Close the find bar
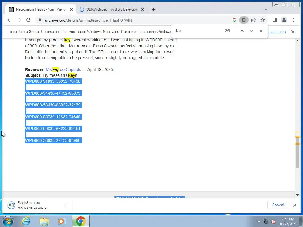303x227 pixels. [261, 31]
